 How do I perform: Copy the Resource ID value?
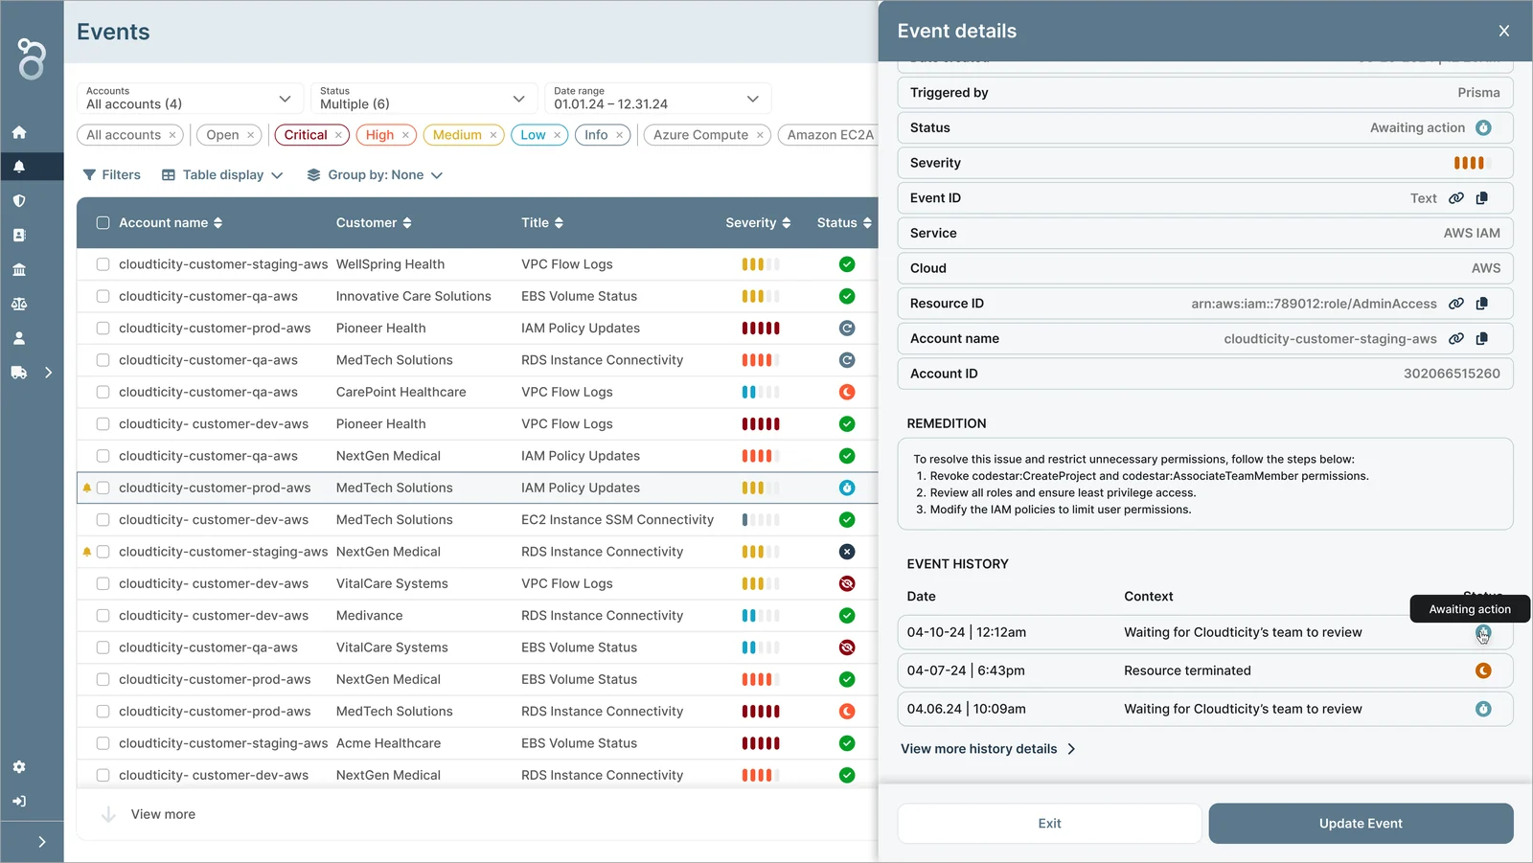(x=1482, y=304)
